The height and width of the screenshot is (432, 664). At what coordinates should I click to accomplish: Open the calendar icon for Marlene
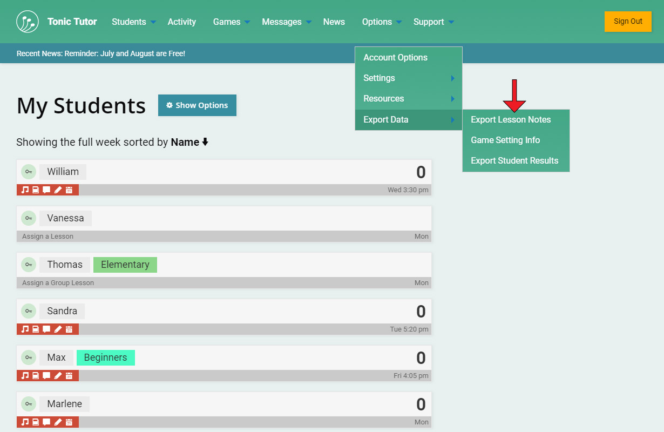pyautogui.click(x=69, y=422)
